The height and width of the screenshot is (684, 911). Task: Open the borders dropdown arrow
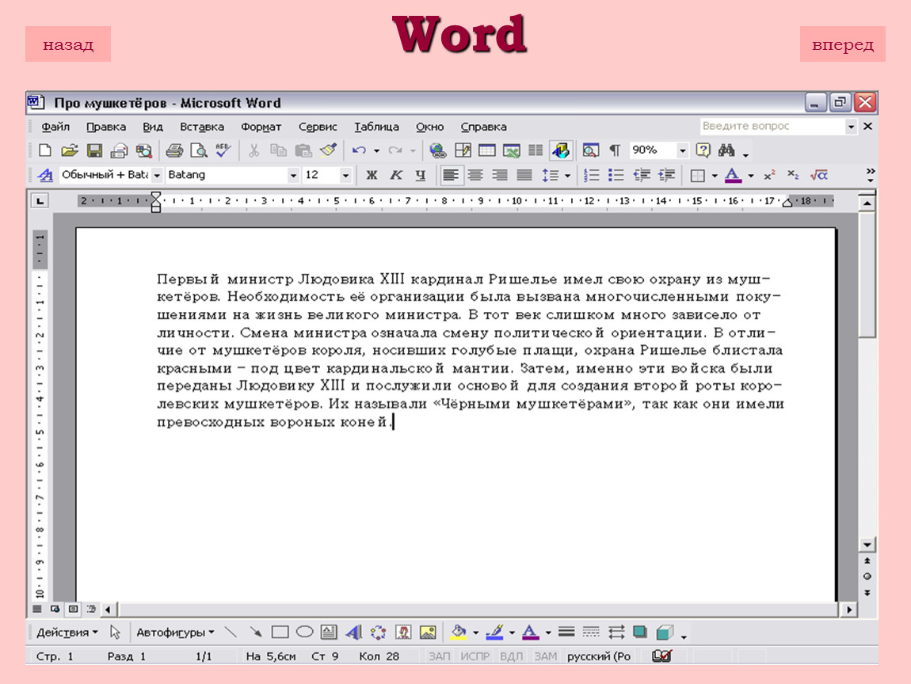pyautogui.click(x=715, y=176)
